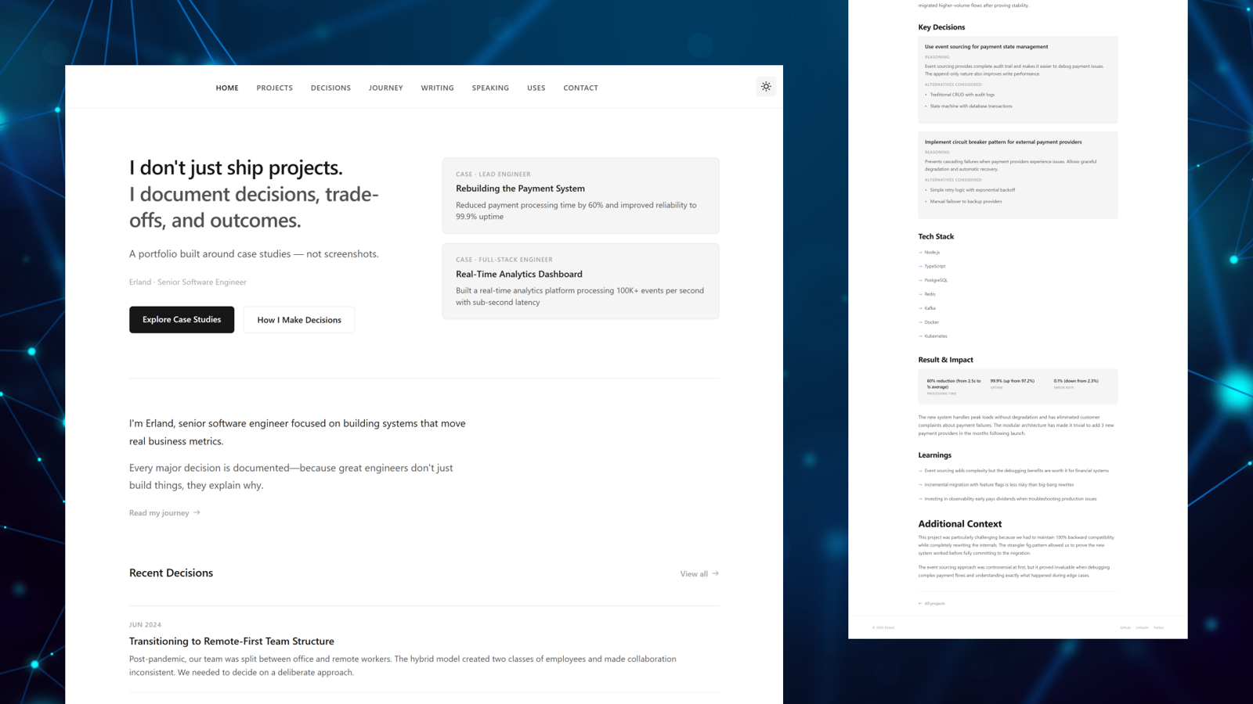Follow the Read my journey link

tap(164, 512)
